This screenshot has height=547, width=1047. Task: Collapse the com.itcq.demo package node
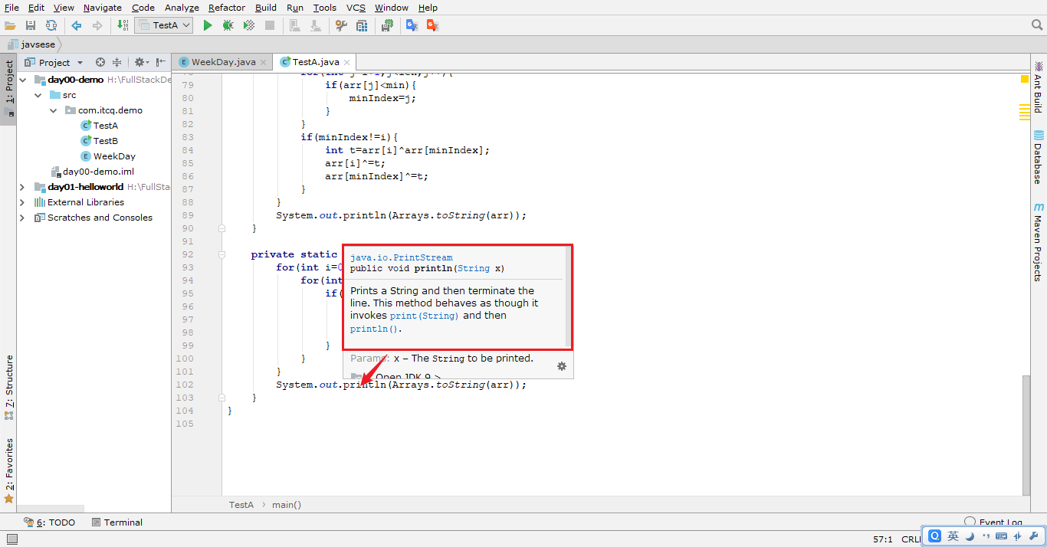tap(53, 110)
